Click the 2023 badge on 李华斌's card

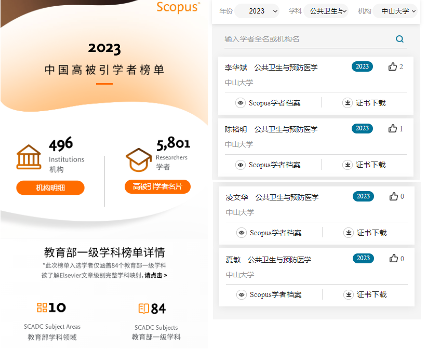[362, 66]
